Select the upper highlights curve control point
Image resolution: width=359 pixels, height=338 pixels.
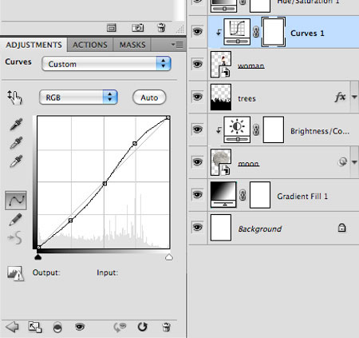(x=135, y=144)
